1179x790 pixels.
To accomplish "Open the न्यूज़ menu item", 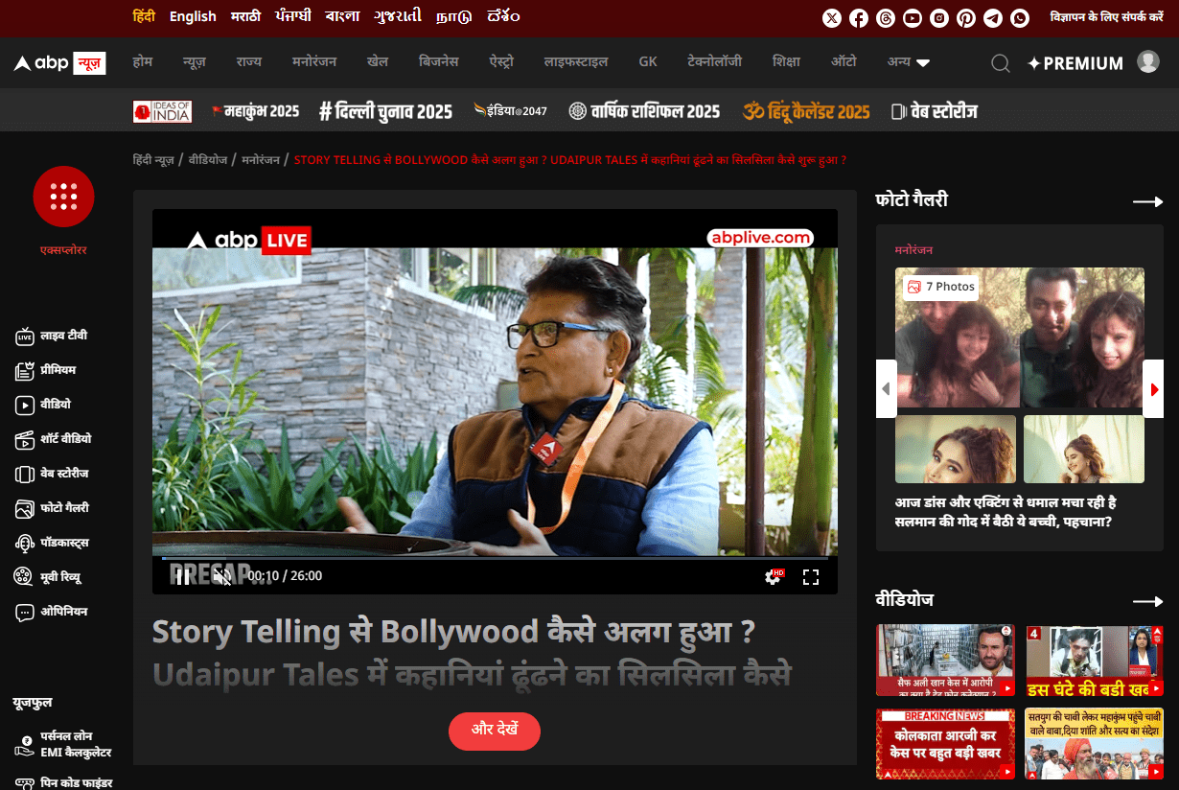I will tap(195, 62).
